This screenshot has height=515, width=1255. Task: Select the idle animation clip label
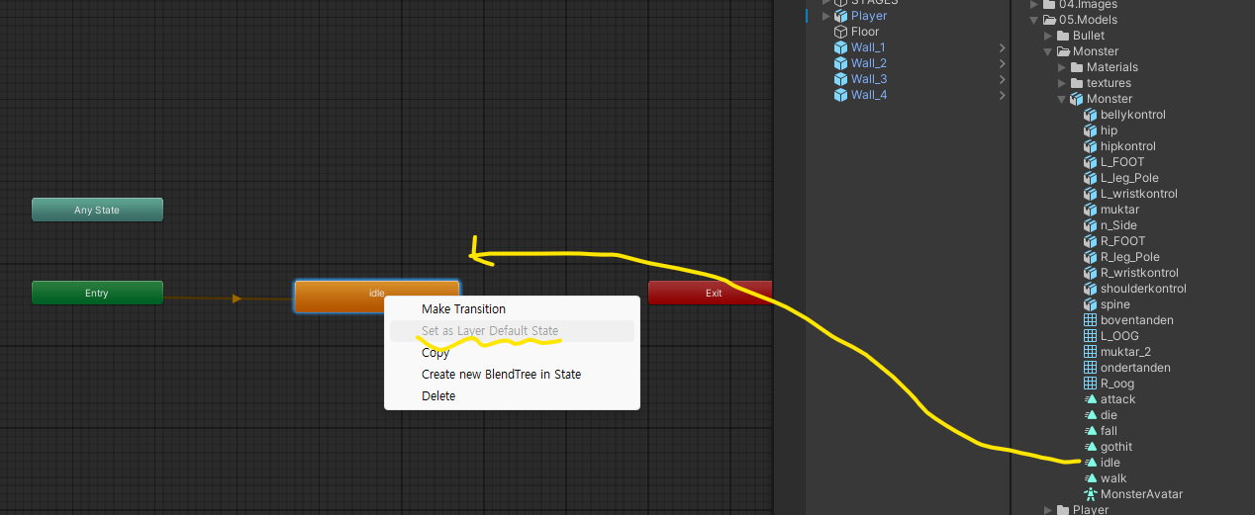tap(1110, 463)
